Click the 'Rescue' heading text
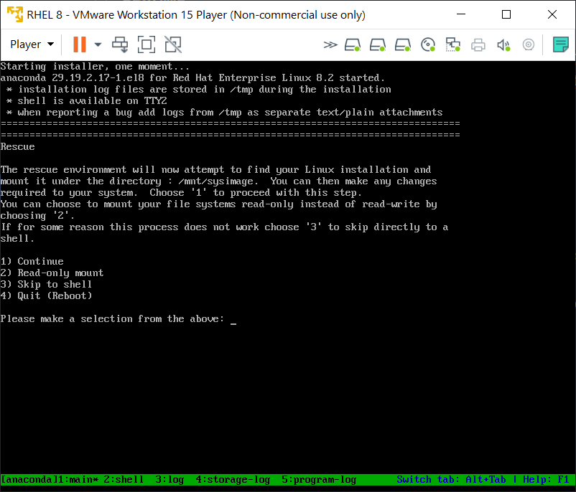The width and height of the screenshot is (576, 492). (x=18, y=147)
